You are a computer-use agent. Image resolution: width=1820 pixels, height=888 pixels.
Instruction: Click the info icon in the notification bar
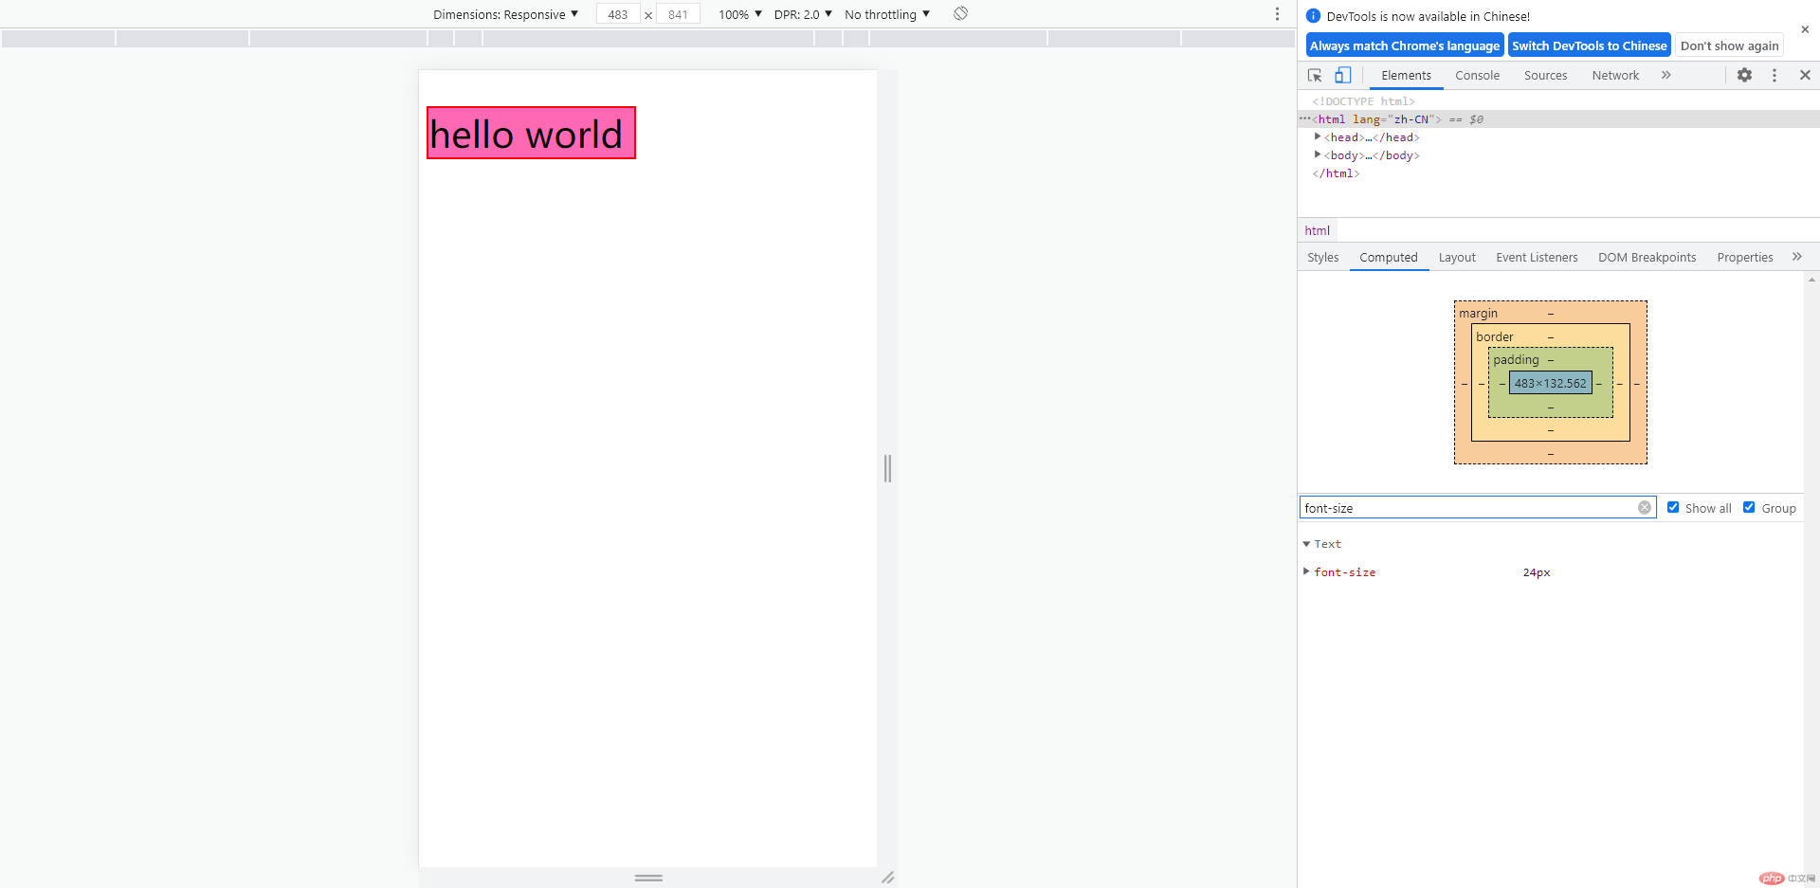(1313, 16)
